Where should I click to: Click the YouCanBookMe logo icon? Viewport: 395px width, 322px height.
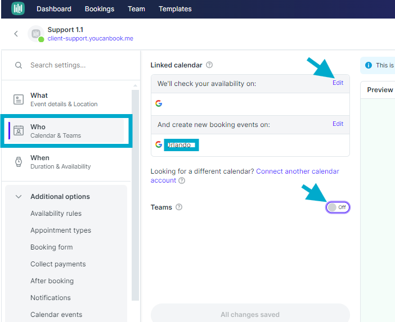click(18, 8)
